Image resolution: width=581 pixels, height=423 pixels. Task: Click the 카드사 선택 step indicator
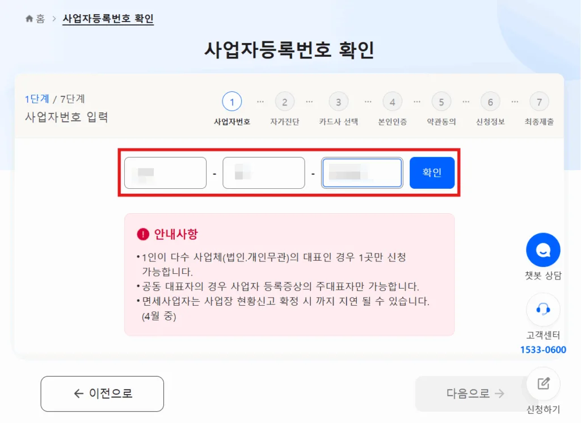pyautogui.click(x=338, y=102)
